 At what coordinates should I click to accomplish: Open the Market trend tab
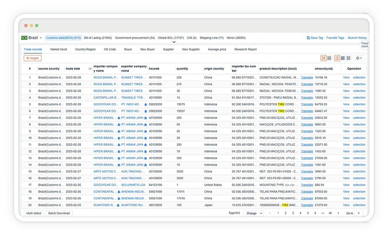coord(58,50)
